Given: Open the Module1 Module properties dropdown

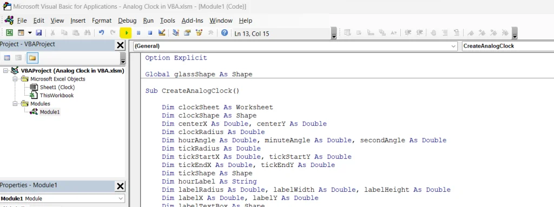Looking at the screenshot, I should click(121, 198).
